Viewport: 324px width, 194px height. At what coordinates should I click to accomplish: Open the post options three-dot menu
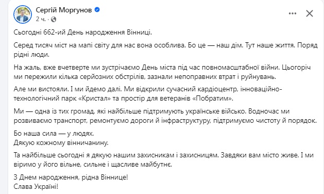(x=293, y=13)
